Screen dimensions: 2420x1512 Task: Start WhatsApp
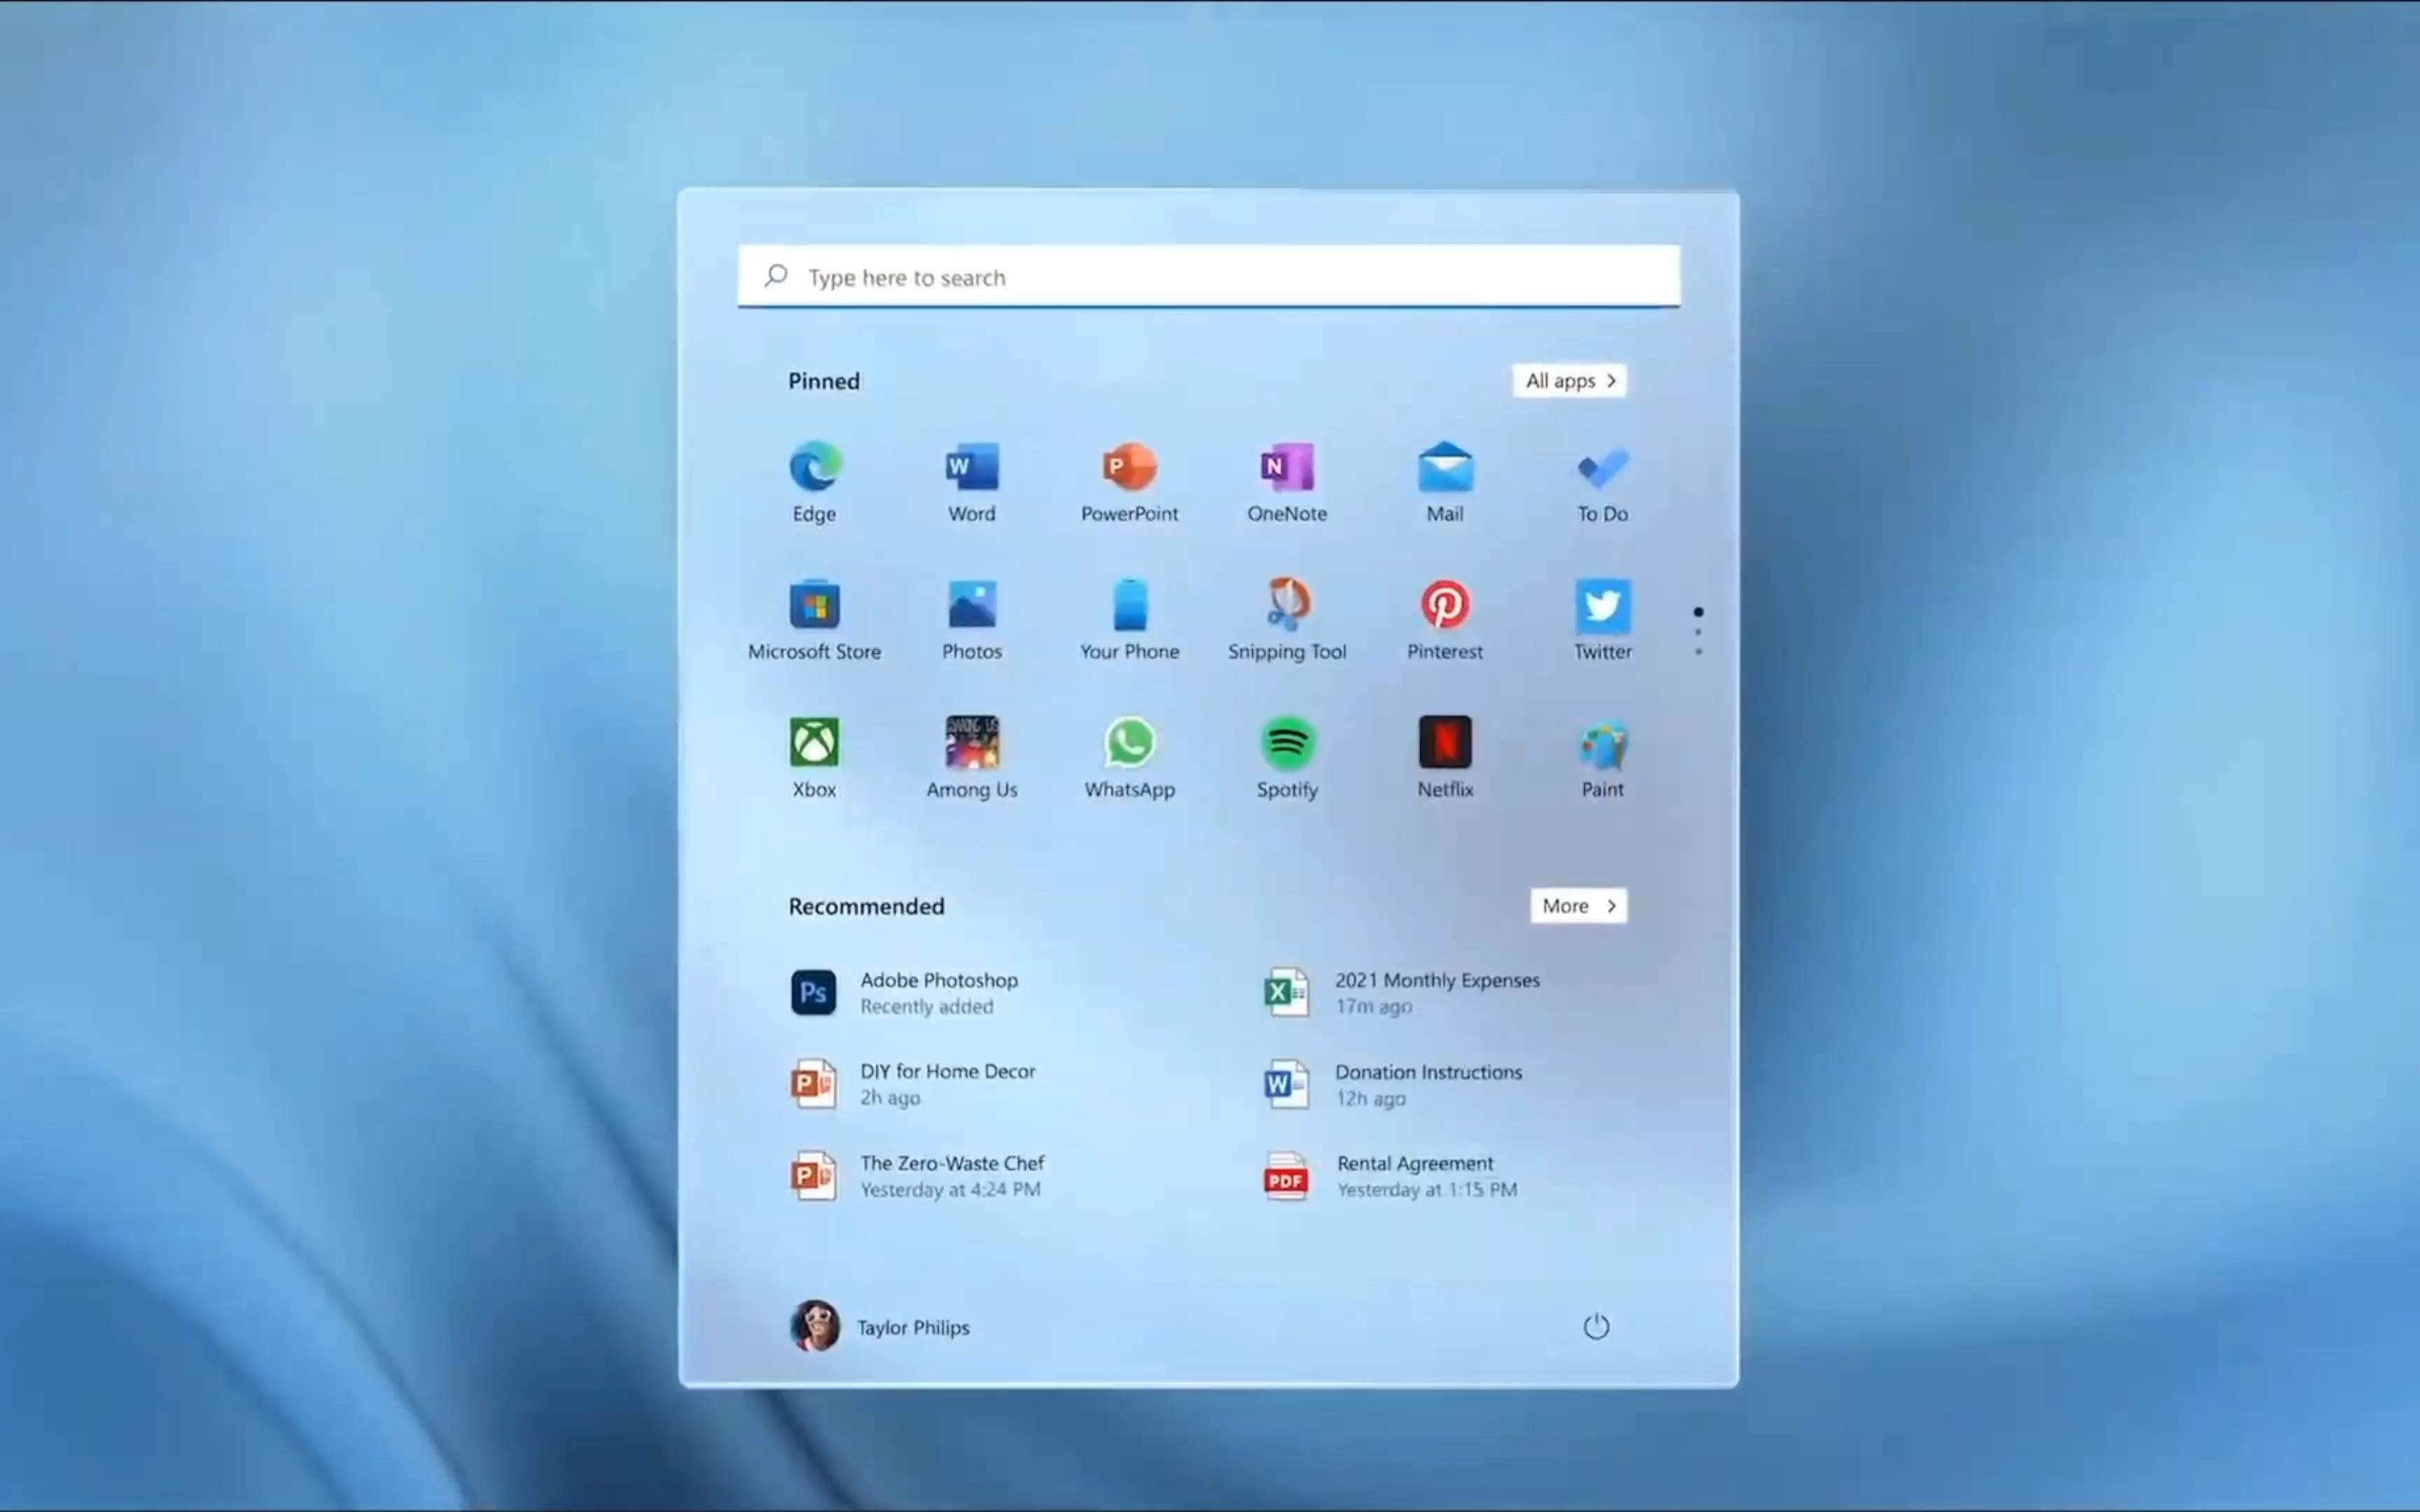coord(1129,755)
